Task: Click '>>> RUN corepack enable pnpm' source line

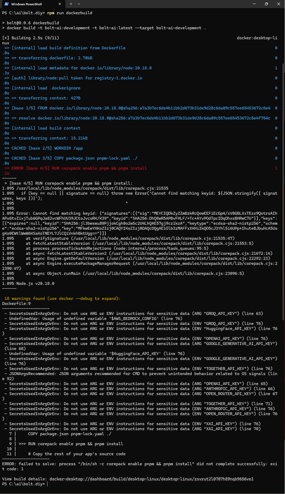Action: tap(71, 444)
